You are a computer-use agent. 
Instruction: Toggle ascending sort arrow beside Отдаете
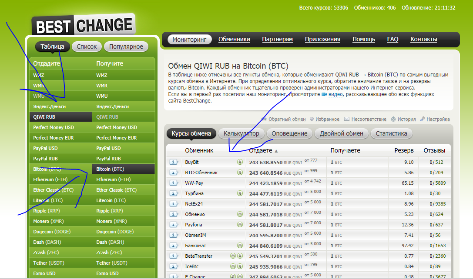[276, 151]
